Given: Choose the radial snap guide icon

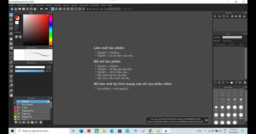Looking at the screenshot, I should point(68,9).
